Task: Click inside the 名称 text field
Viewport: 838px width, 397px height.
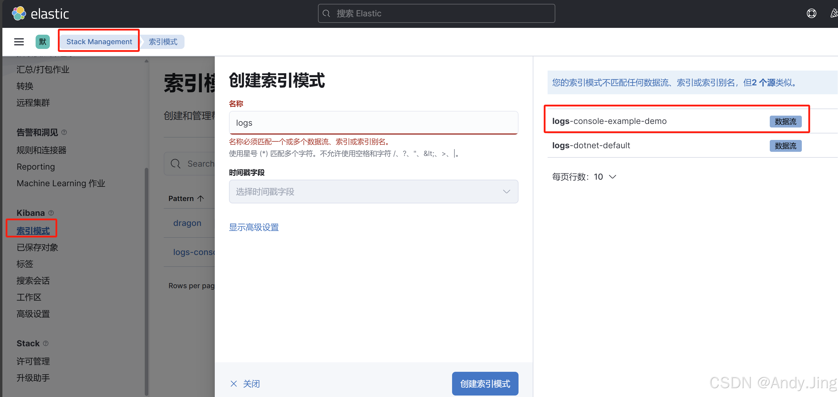Action: (x=373, y=122)
